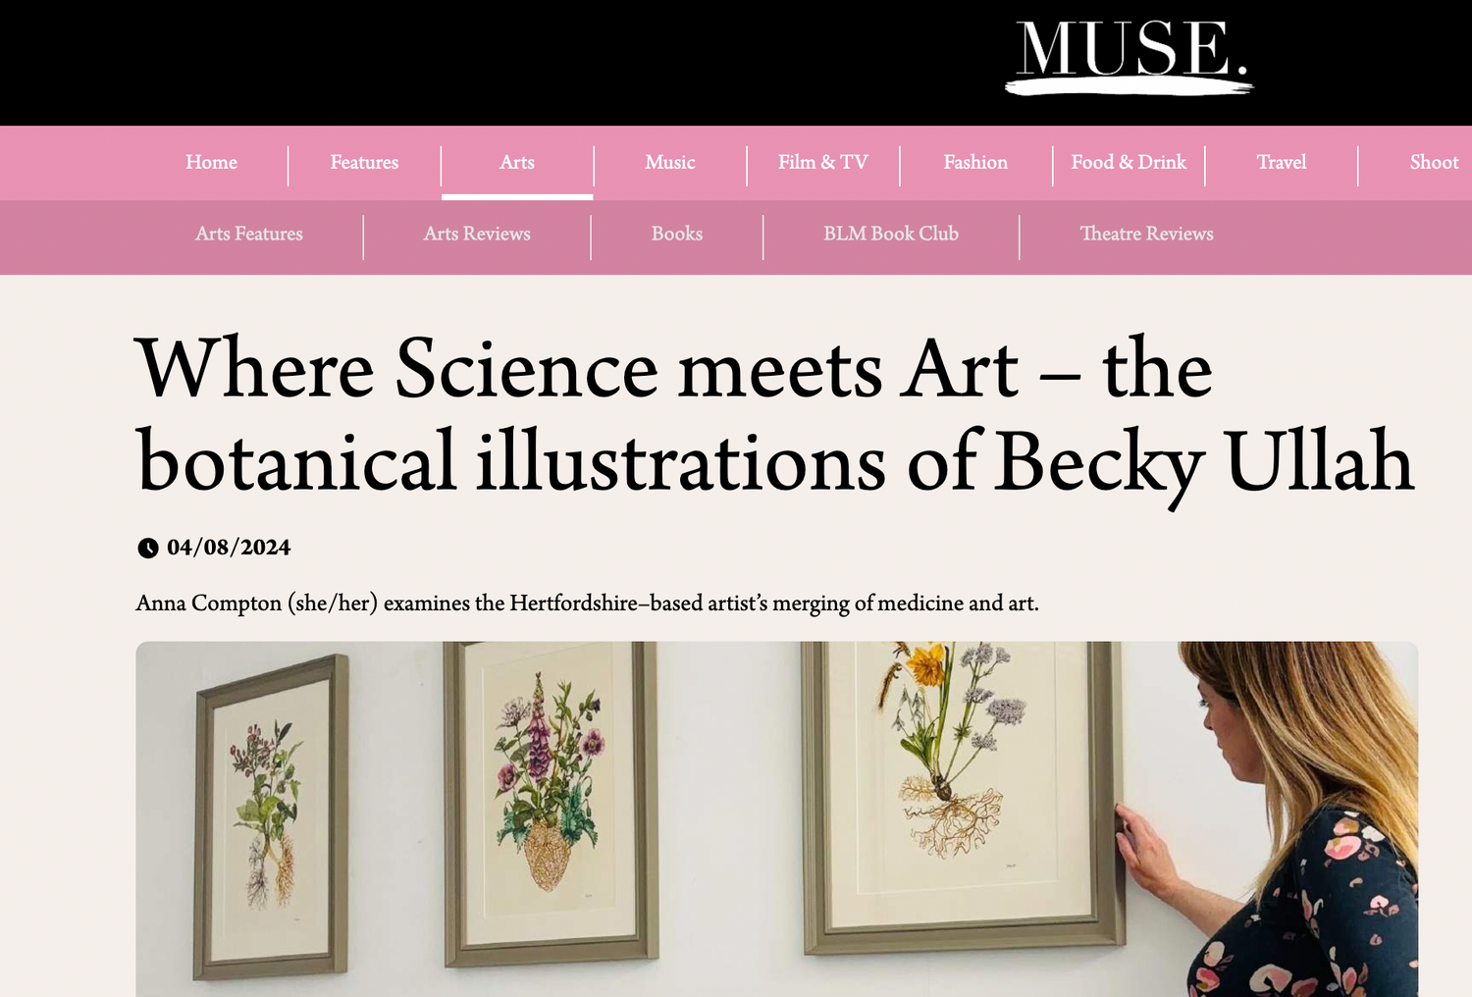1472x997 pixels.
Task: Navigate to Film & TV
Action: pos(823,163)
